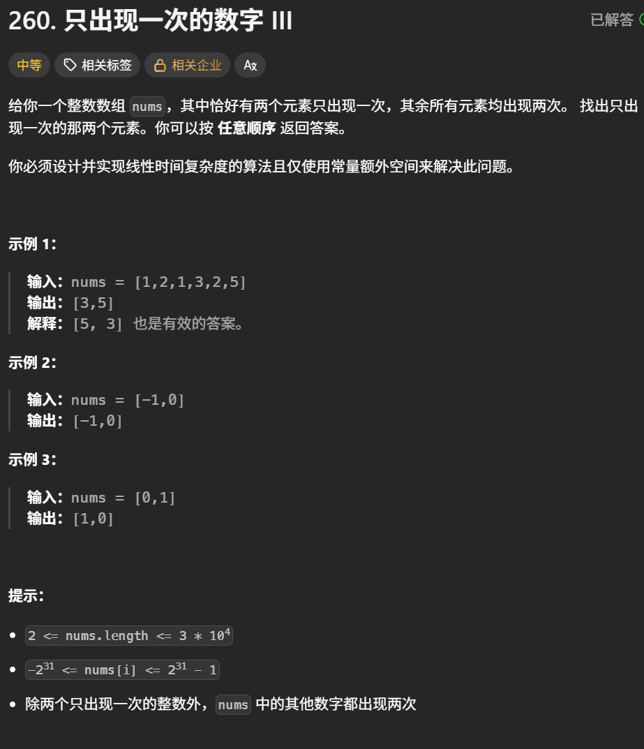Image resolution: width=644 pixels, height=749 pixels.
Task: Click the lock icon on 相关企业
Action: point(158,65)
